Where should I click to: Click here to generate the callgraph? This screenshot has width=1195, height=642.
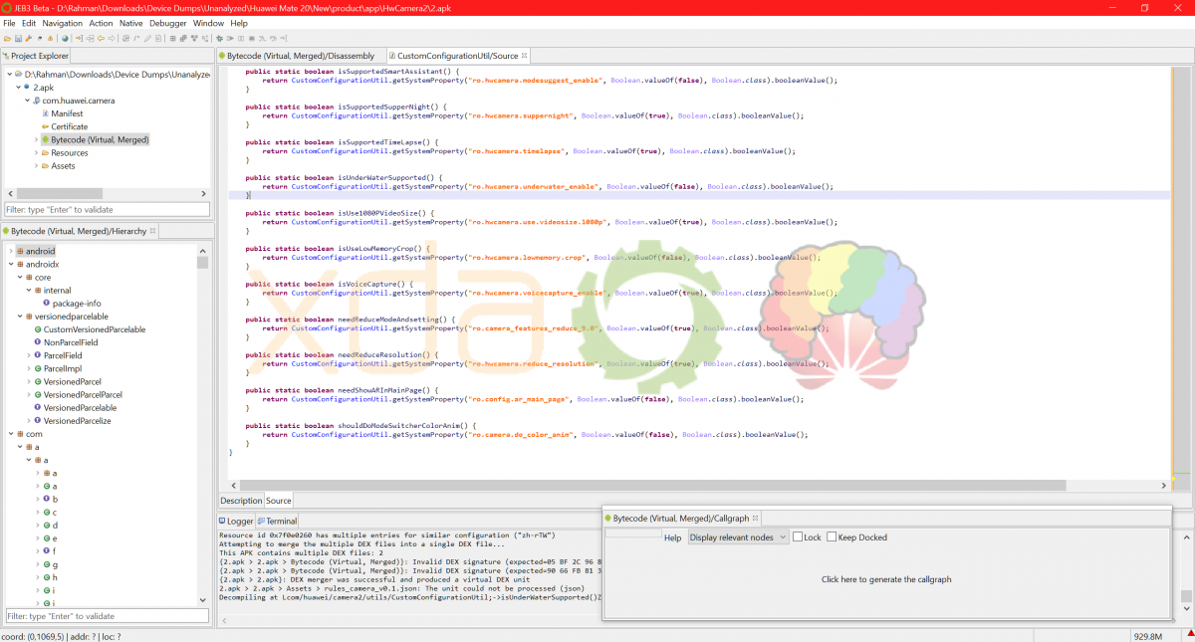tap(886, 579)
